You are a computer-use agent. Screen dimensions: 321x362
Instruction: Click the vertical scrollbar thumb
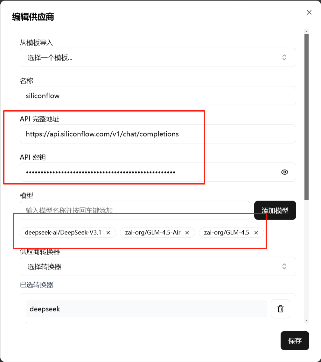tap(306, 117)
